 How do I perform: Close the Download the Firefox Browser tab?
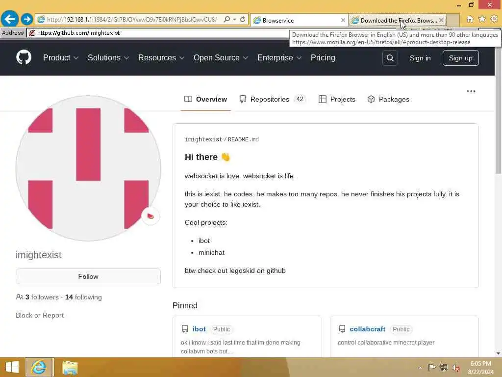(x=441, y=20)
